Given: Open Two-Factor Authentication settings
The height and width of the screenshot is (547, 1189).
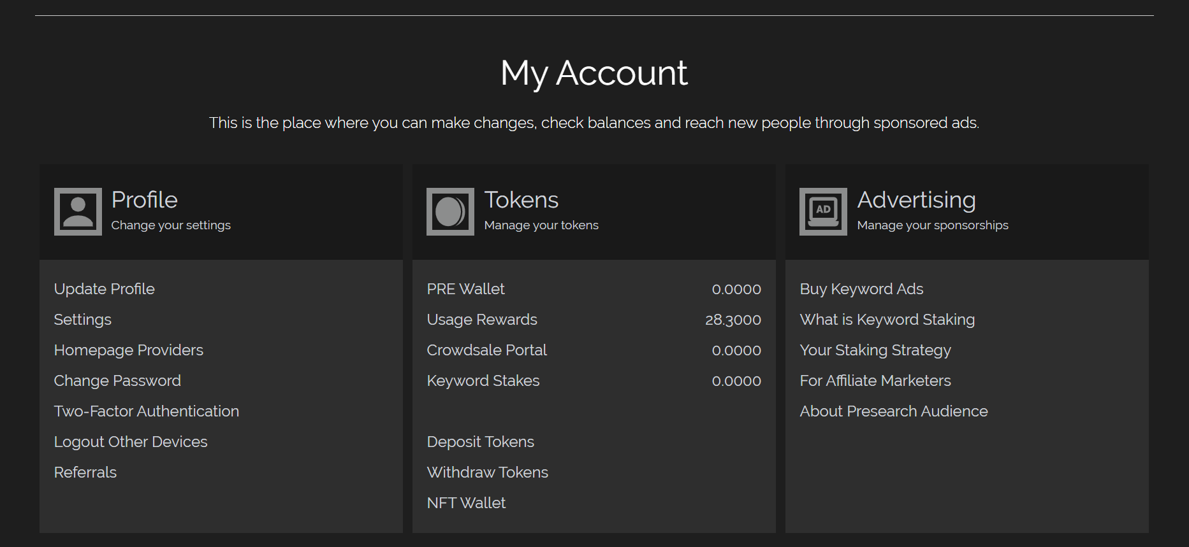Looking at the screenshot, I should point(147,411).
